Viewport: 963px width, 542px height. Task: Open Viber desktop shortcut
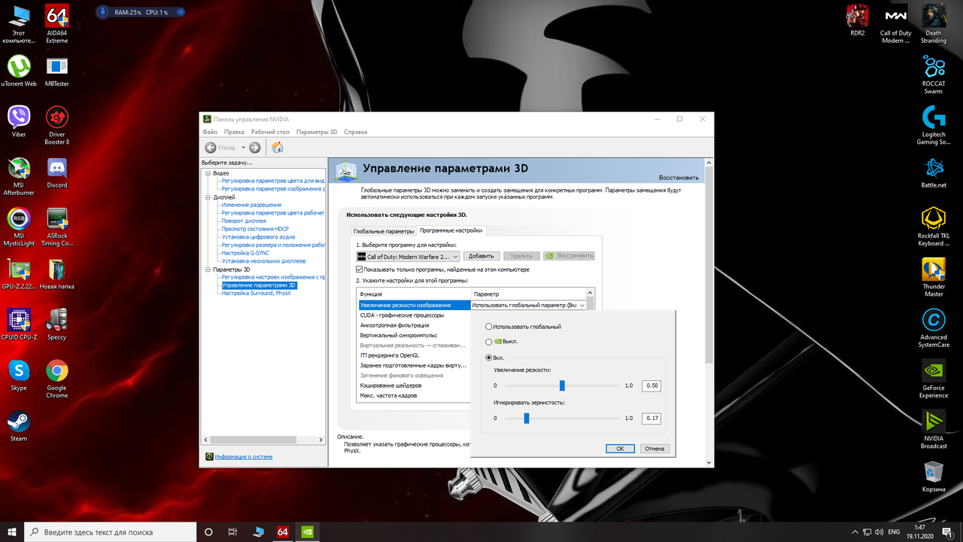tap(19, 120)
